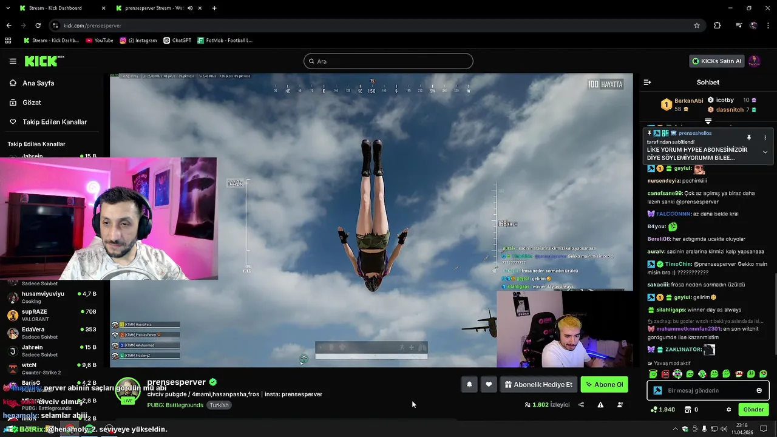The image size is (777, 437).
Task: Focus the Bir mesaj gönderin field
Action: point(708,390)
